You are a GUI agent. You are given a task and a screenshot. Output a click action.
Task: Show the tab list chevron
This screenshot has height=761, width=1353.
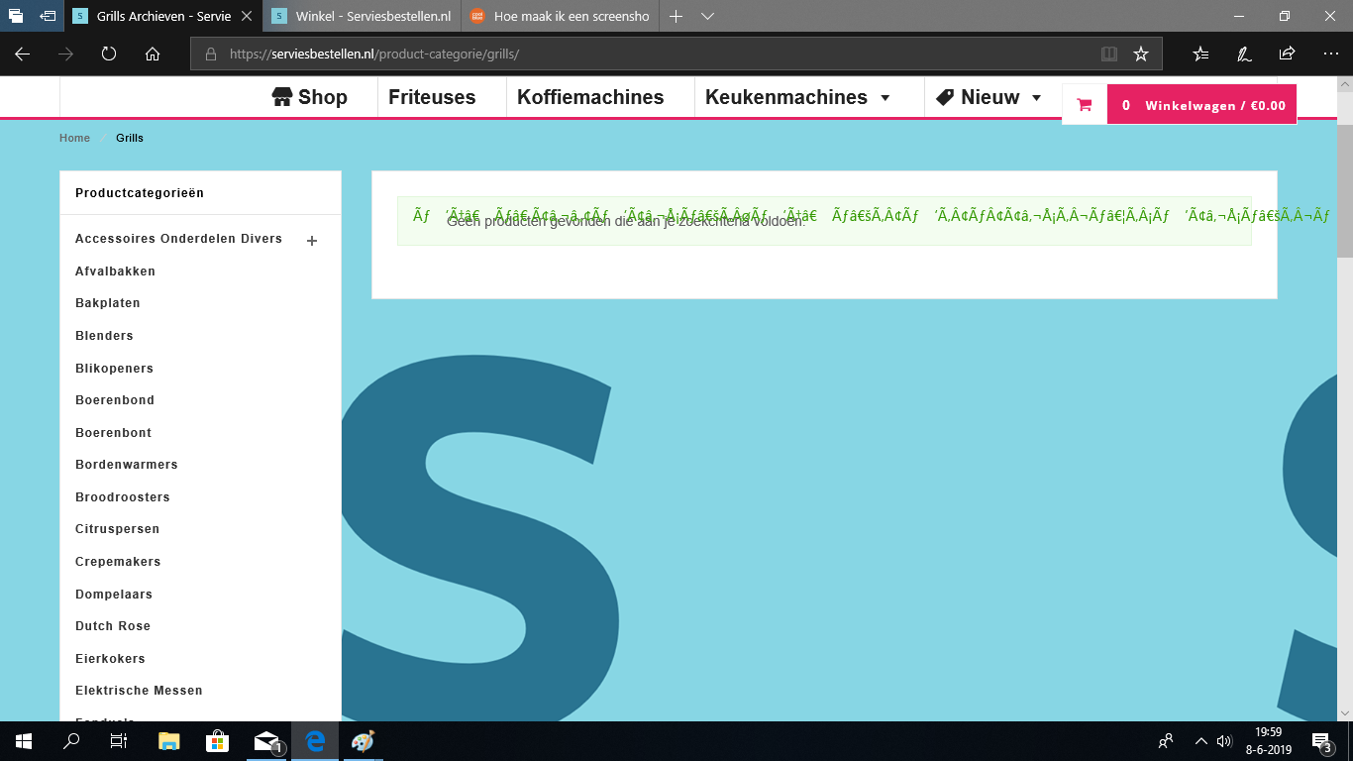coord(707,16)
